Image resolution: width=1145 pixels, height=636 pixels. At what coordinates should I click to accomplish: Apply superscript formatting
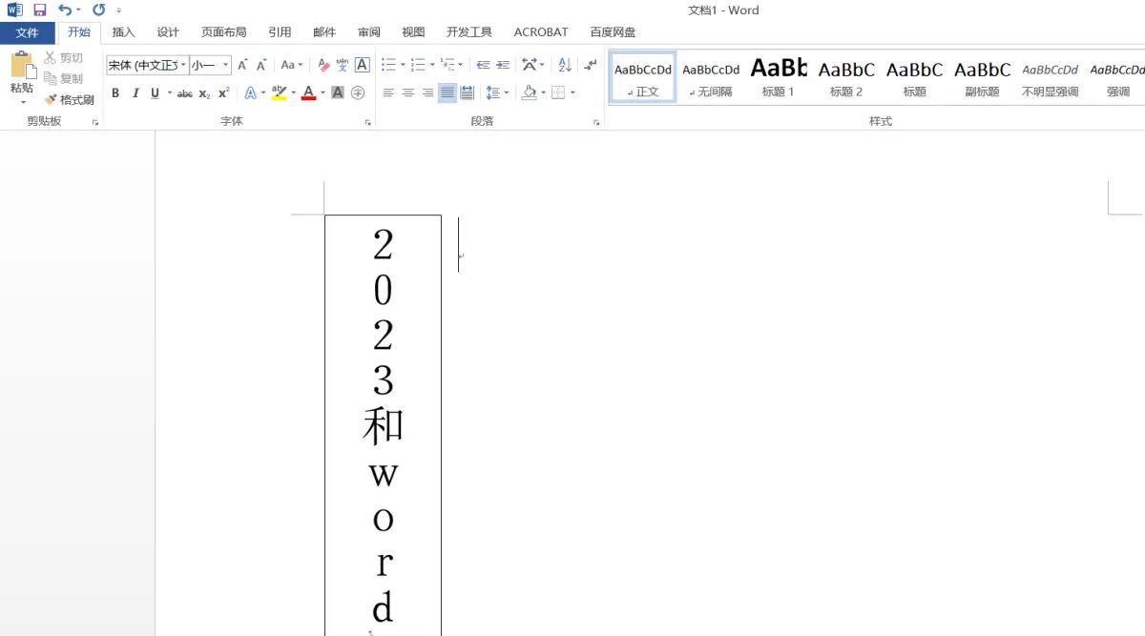222,92
